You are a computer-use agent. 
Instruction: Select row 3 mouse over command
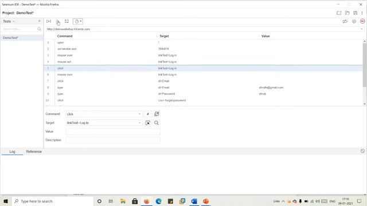coord(203,56)
